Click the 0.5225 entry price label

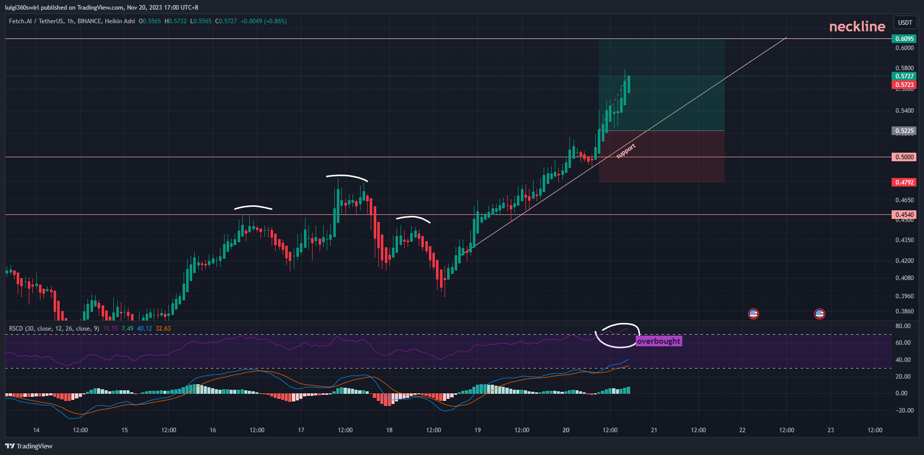(x=904, y=131)
